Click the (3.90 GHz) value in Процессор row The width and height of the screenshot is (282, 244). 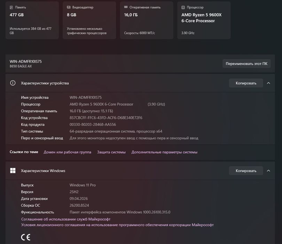tap(156, 104)
